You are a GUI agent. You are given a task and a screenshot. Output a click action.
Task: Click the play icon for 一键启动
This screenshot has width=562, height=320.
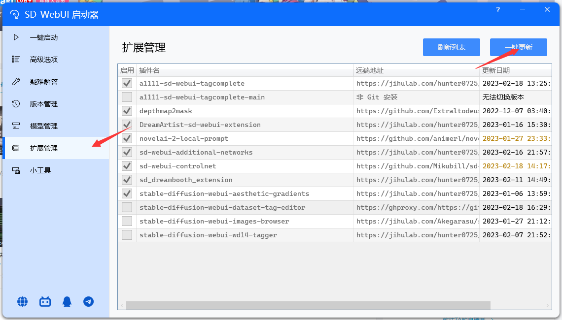16,37
